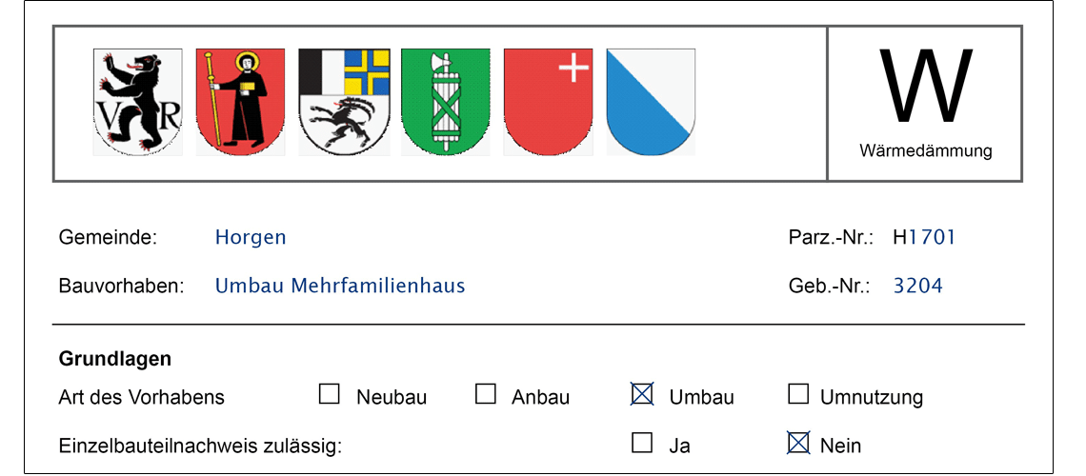
Task: Click the Gemeinde field showing Horgen
Action: click(x=251, y=237)
